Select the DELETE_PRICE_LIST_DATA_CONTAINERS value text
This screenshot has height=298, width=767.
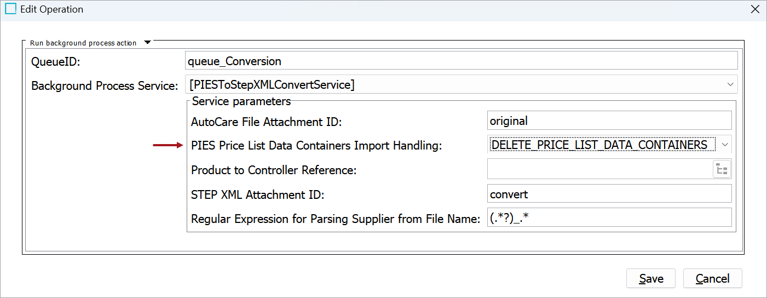pyautogui.click(x=599, y=145)
